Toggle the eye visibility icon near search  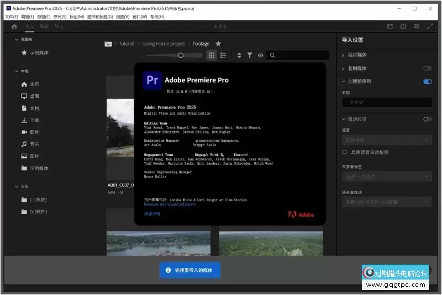coord(260,55)
